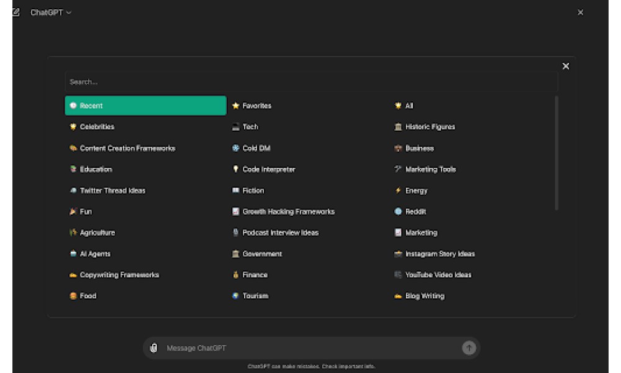Screen dimensions: 621x373
Task: Close the category picker panel
Action: pyautogui.click(x=566, y=66)
